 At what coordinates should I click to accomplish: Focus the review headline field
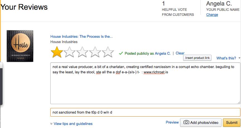(145, 112)
